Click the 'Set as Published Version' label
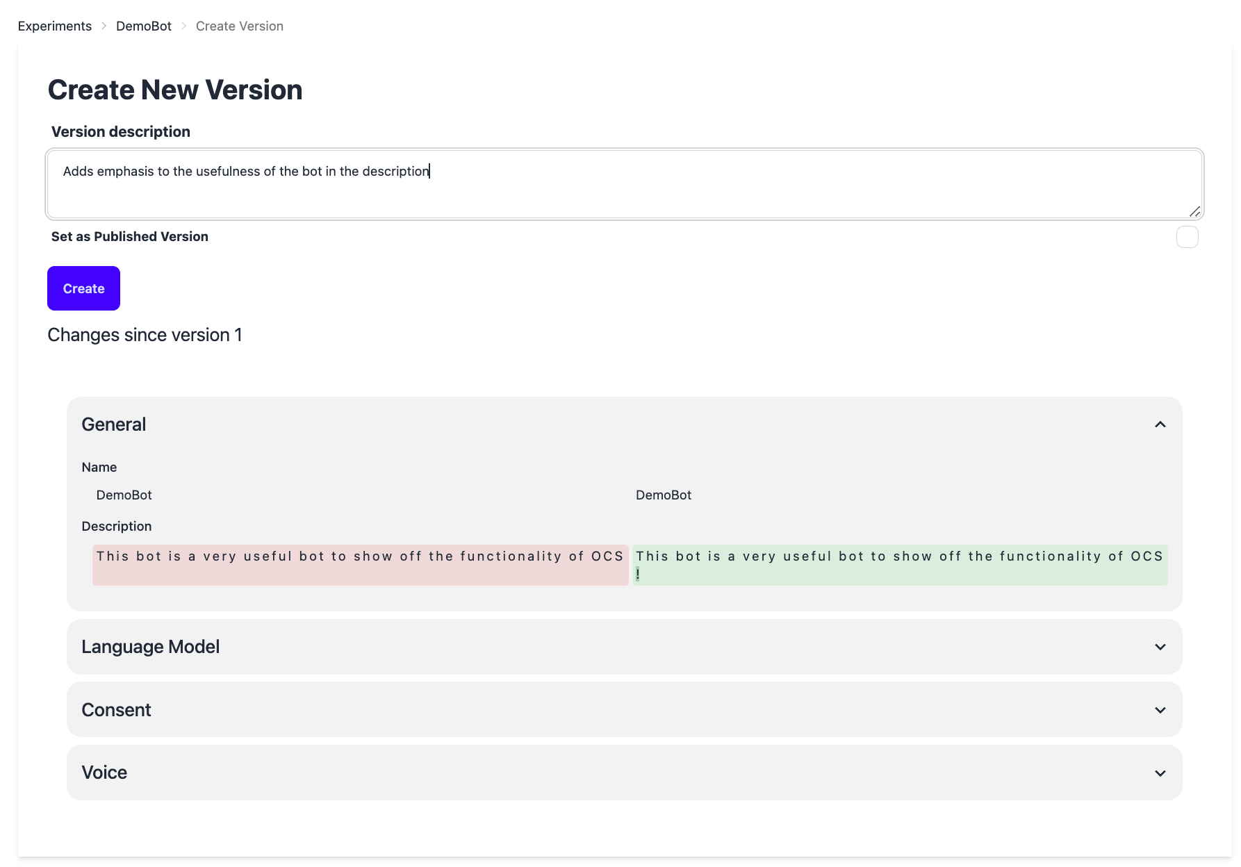The height and width of the screenshot is (867, 1241). coord(130,237)
